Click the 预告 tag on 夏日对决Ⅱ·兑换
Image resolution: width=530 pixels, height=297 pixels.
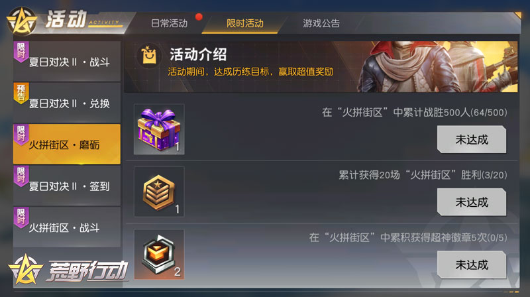pyautogui.click(x=21, y=93)
